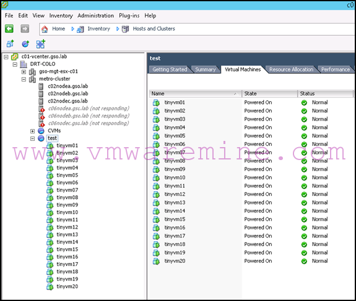Click the green status icon for tinyvm01
This screenshot has width=356, height=301.
(304, 103)
